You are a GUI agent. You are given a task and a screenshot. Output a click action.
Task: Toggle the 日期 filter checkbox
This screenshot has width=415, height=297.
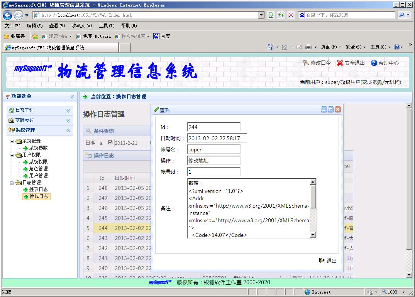(x=110, y=142)
